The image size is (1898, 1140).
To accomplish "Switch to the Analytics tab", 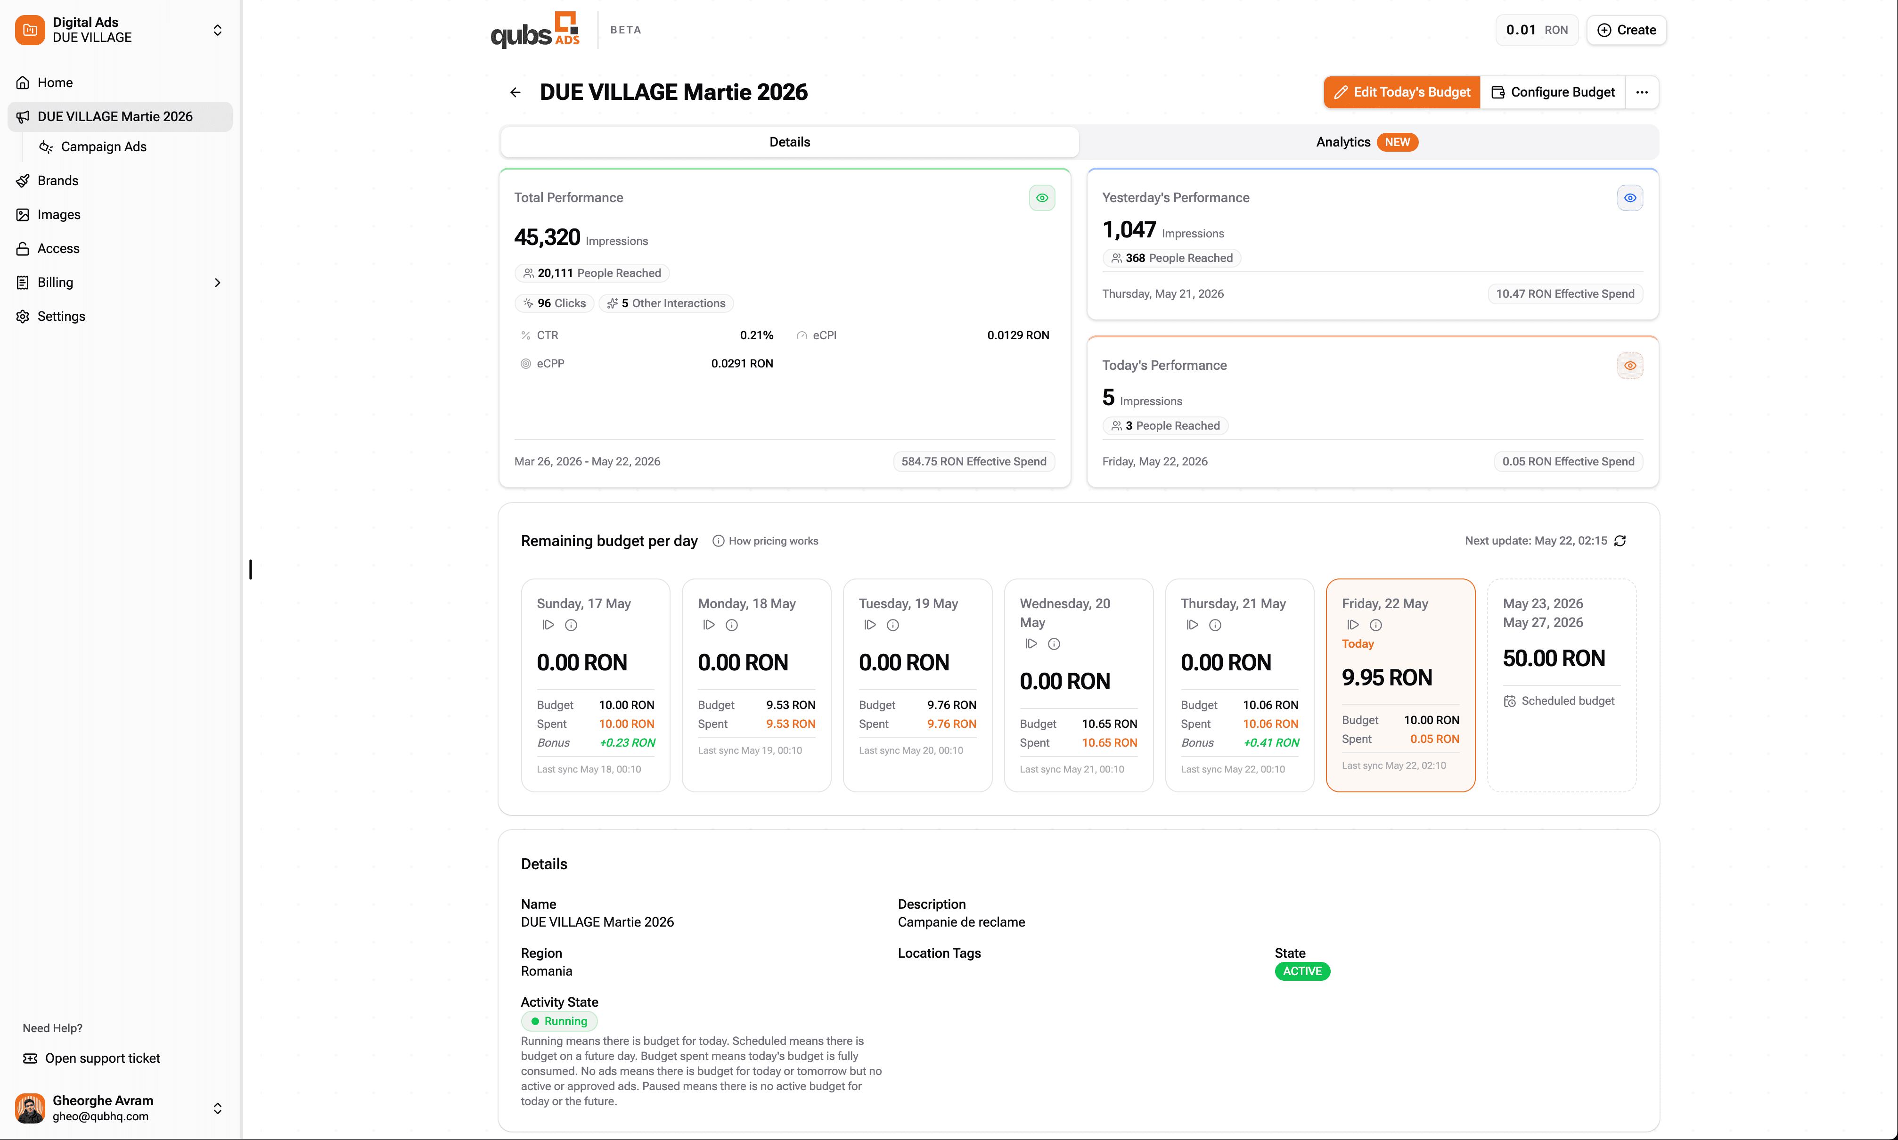I will click(1368, 142).
